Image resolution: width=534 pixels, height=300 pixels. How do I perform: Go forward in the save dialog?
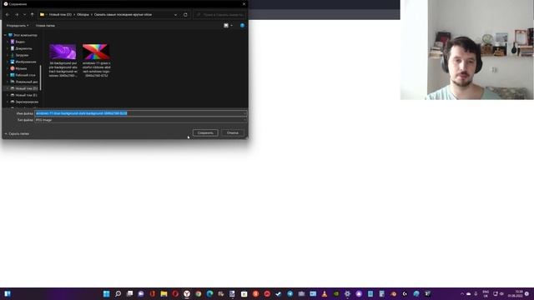[17, 15]
